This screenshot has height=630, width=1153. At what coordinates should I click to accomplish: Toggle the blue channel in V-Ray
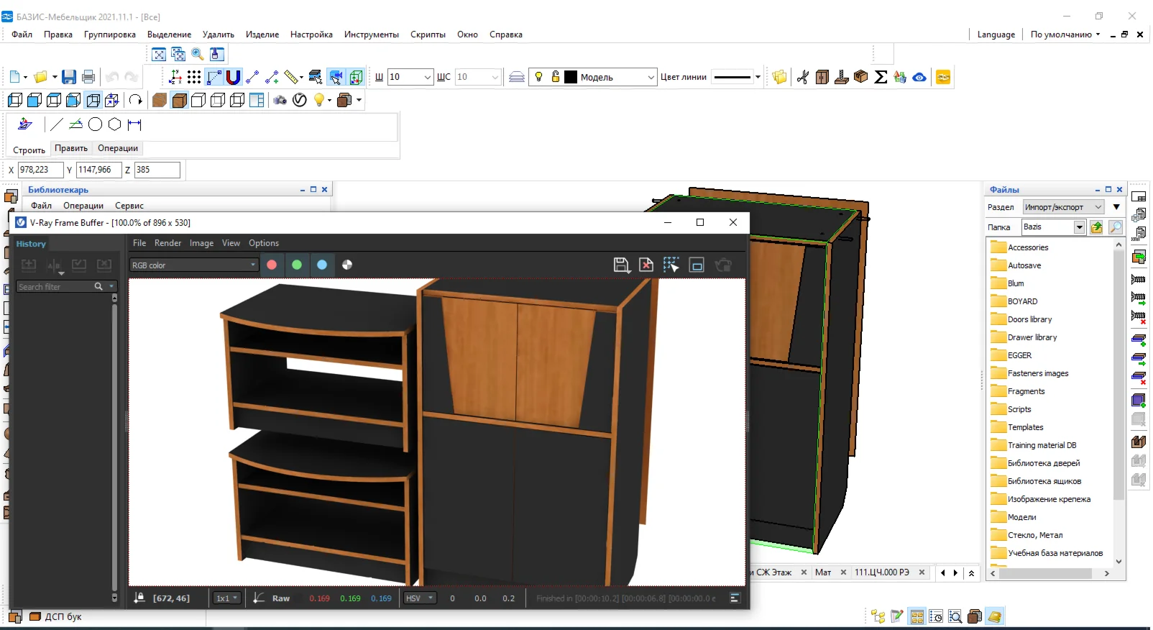click(322, 265)
